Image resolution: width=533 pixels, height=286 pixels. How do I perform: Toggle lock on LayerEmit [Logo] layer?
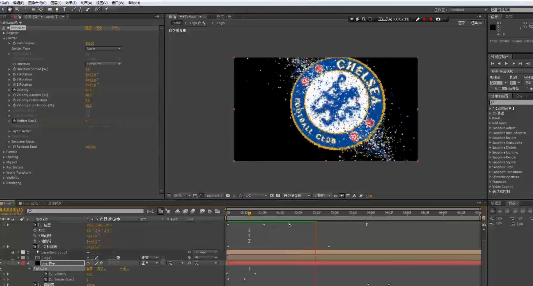(12, 252)
